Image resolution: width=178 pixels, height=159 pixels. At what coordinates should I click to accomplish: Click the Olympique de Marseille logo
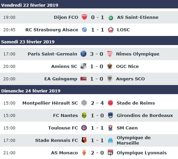110,140
